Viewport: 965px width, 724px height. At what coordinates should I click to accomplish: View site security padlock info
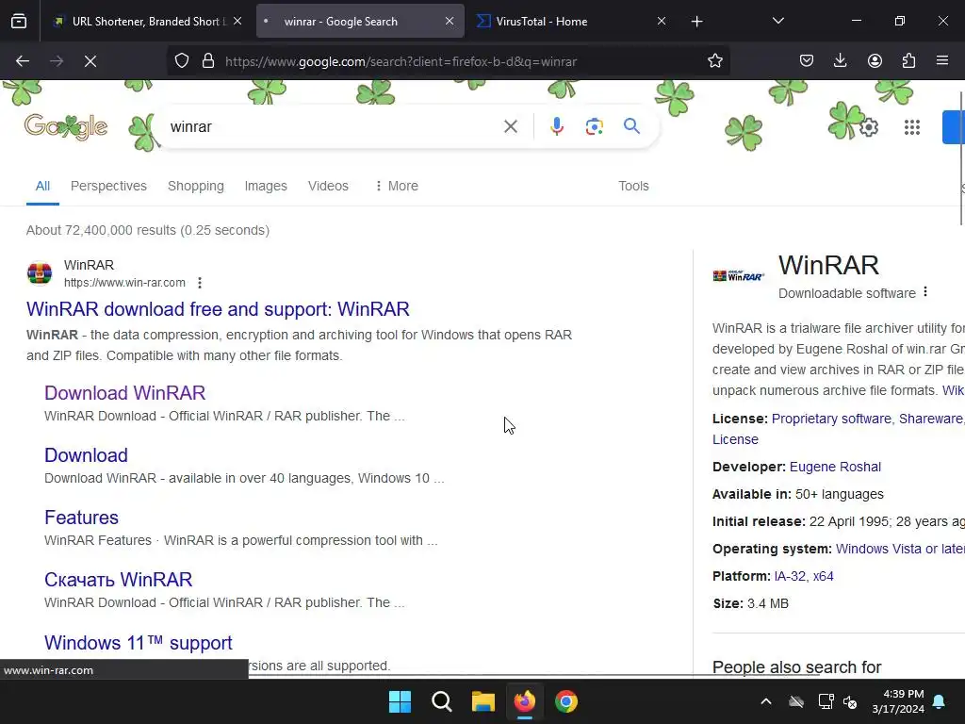pos(208,61)
